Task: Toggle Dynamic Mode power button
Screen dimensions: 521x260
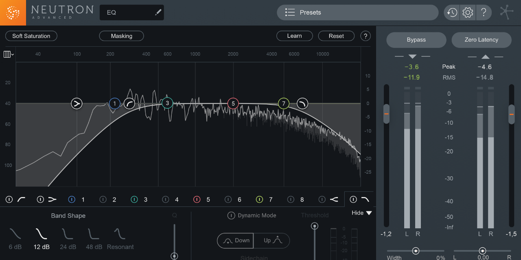Action: pos(231,215)
